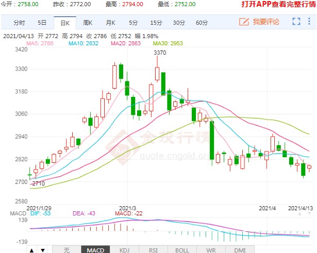This screenshot has height=253, width=317.
Task: Select the KDJ indicator button
Action: [124, 250]
